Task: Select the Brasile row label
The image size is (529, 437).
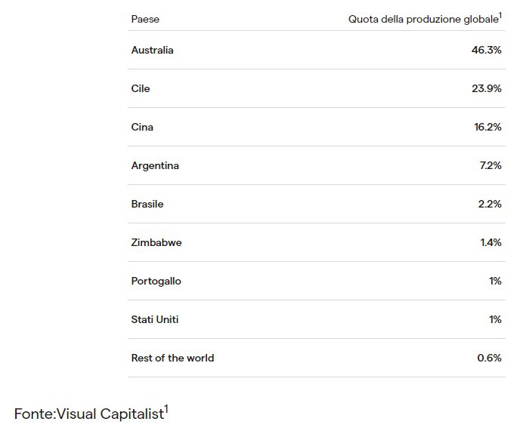Action: point(147,205)
